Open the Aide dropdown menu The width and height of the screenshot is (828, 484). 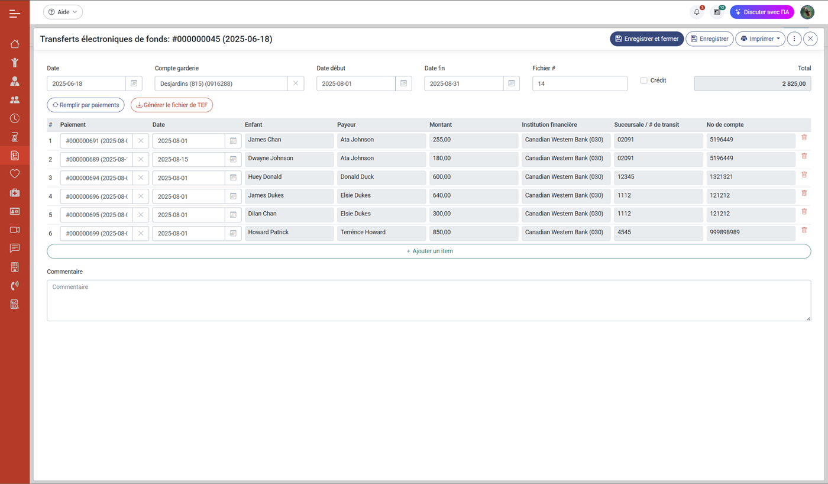tap(63, 12)
